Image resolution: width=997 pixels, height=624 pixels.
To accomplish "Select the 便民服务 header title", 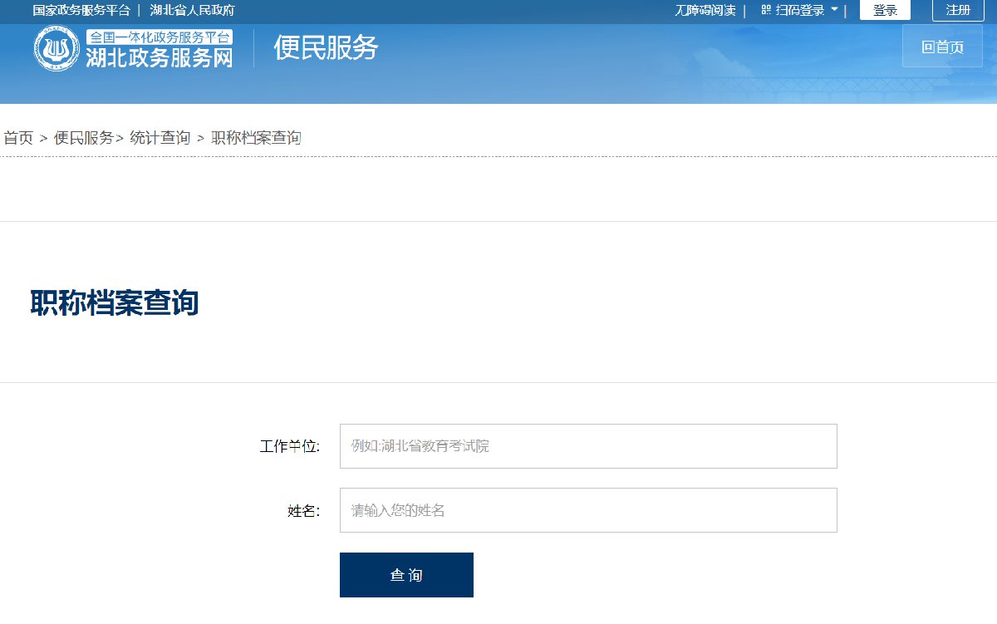I will click(x=326, y=48).
